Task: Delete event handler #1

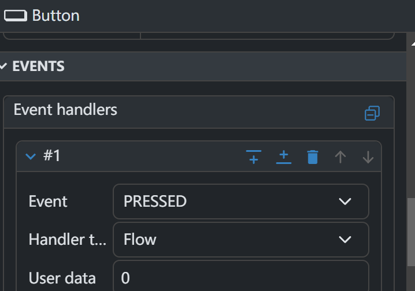Action: (313, 156)
